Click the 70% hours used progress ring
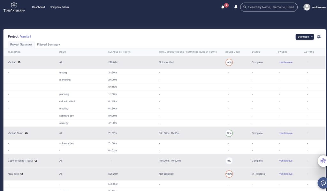This screenshot has width=327, height=191. (x=229, y=133)
